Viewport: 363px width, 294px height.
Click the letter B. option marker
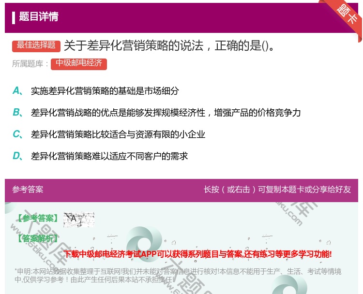(17, 112)
